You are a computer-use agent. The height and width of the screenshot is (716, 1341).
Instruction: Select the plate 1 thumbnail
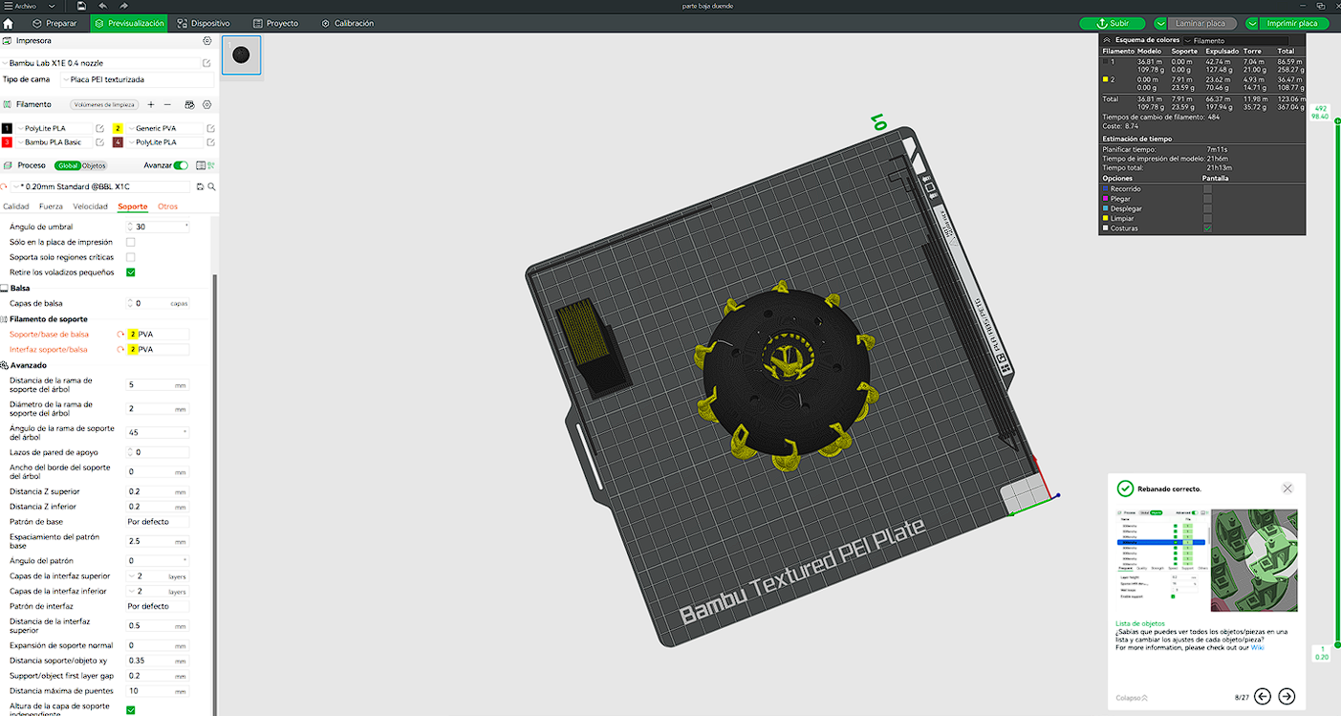click(x=241, y=54)
